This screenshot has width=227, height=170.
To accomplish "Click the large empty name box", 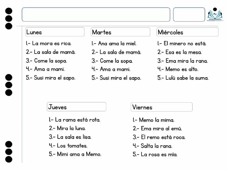I will point(96,15).
